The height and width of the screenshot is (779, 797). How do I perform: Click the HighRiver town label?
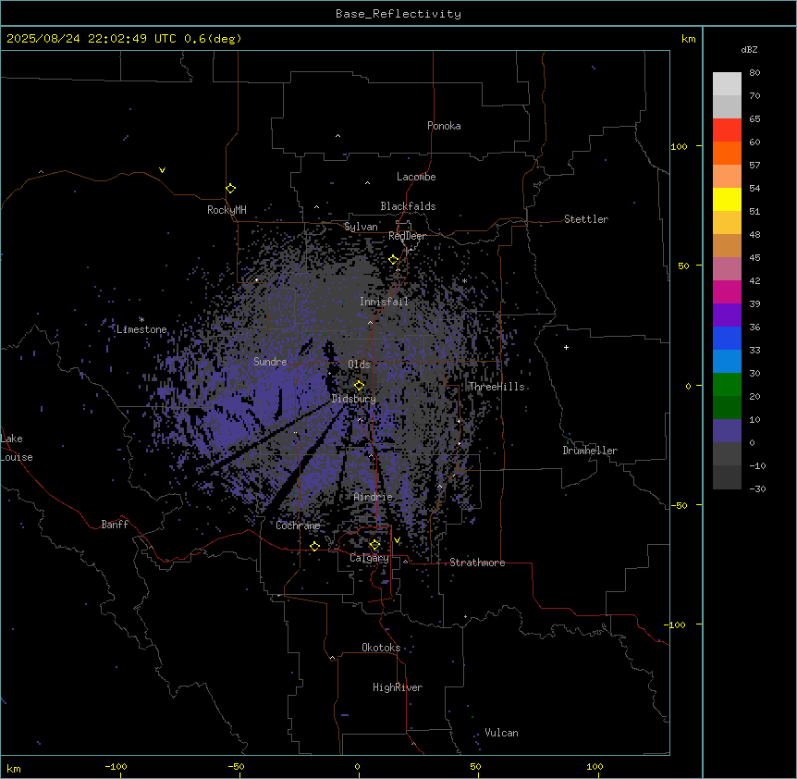(x=398, y=687)
